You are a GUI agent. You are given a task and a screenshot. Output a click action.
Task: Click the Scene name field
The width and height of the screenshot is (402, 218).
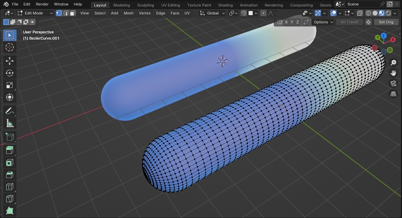point(361,4)
